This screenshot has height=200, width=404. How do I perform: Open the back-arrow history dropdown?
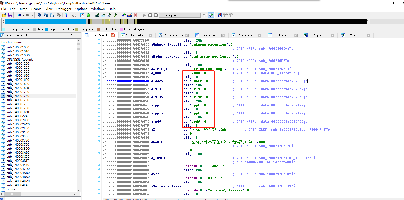coord(23,15)
